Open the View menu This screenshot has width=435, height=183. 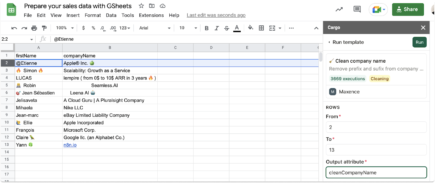pos(56,15)
